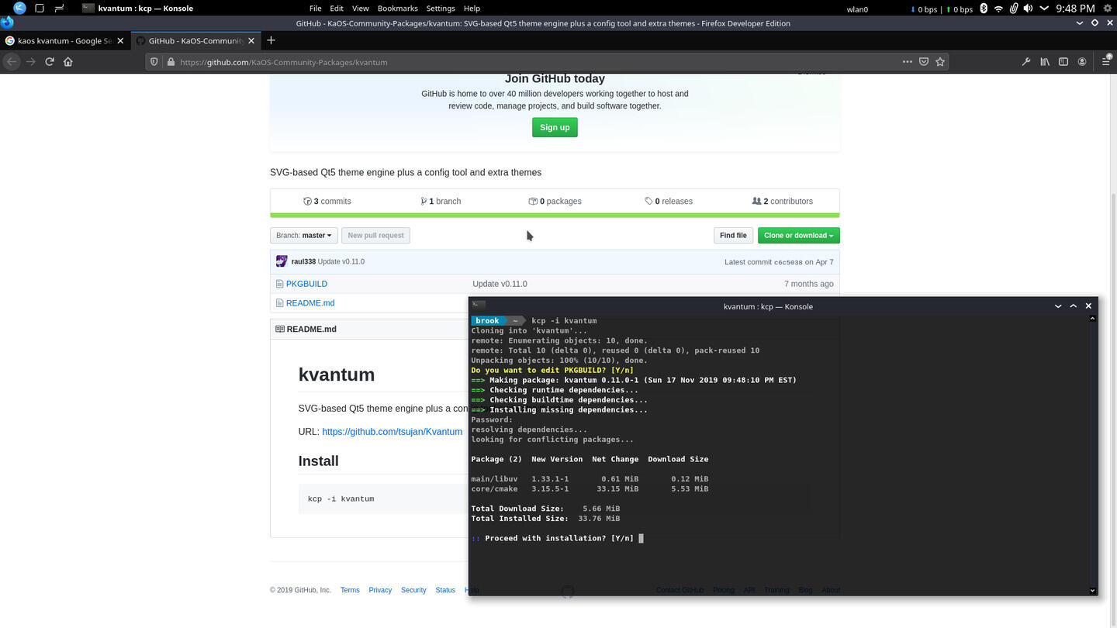Click the tracking protection shield icon

tap(154, 62)
